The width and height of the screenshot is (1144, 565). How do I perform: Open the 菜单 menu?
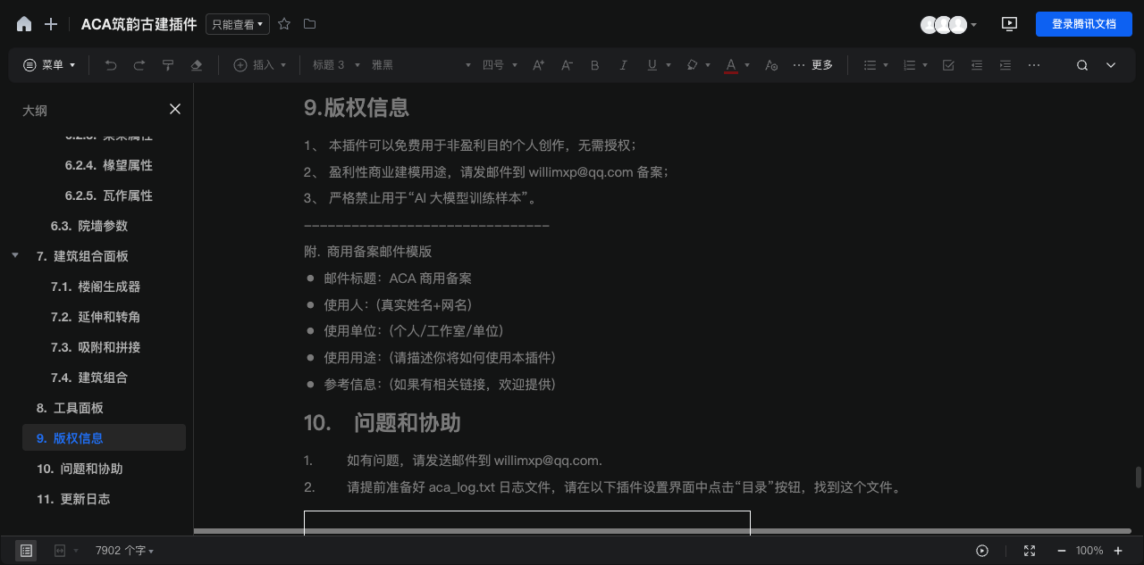pyautogui.click(x=49, y=65)
